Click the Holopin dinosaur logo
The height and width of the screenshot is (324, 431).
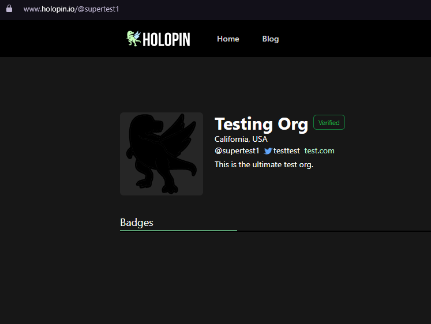point(134,39)
